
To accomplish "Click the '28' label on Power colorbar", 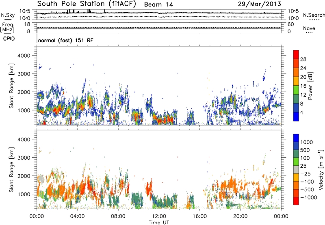I will [303, 59].
